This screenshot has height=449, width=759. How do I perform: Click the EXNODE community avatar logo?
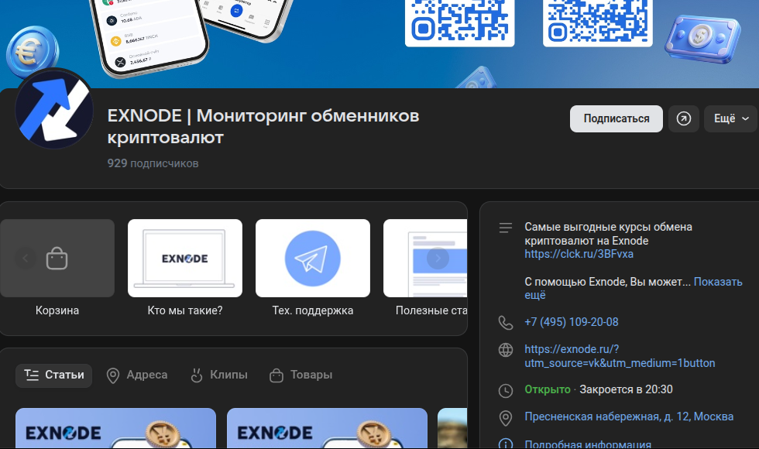pyautogui.click(x=54, y=109)
